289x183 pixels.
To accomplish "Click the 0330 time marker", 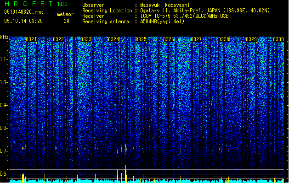I will [x=278, y=39].
